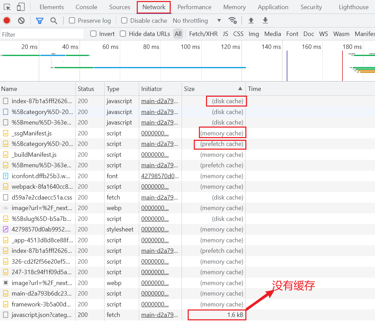Viewport: 375px width, 321px height.
Task: Stop recording network log
Action: [x=7, y=21]
